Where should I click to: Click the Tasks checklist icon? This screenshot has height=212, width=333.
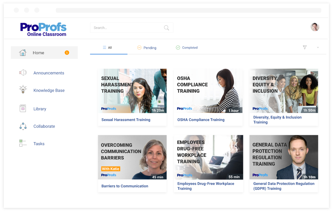pyautogui.click(x=23, y=143)
